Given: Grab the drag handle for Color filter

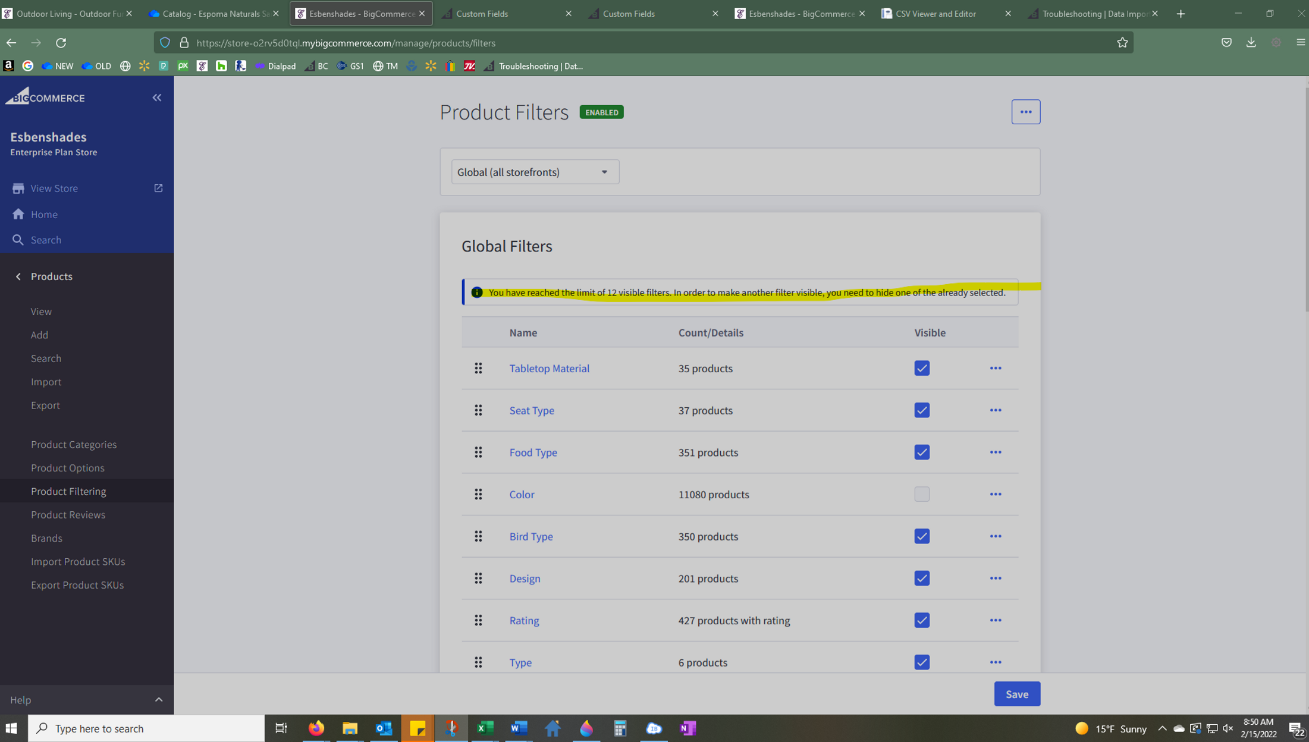Looking at the screenshot, I should (x=478, y=494).
